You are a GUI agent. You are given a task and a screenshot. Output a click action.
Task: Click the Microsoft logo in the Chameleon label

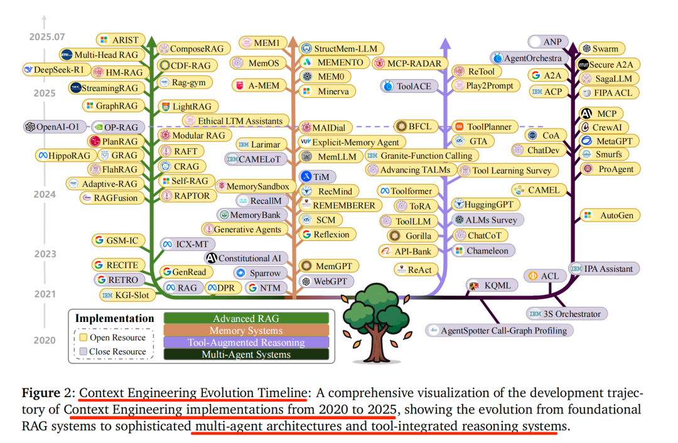(x=459, y=250)
